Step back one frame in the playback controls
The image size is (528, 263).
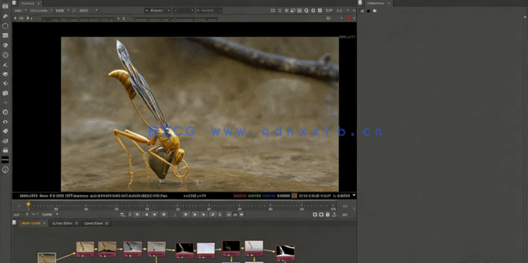click(x=155, y=214)
